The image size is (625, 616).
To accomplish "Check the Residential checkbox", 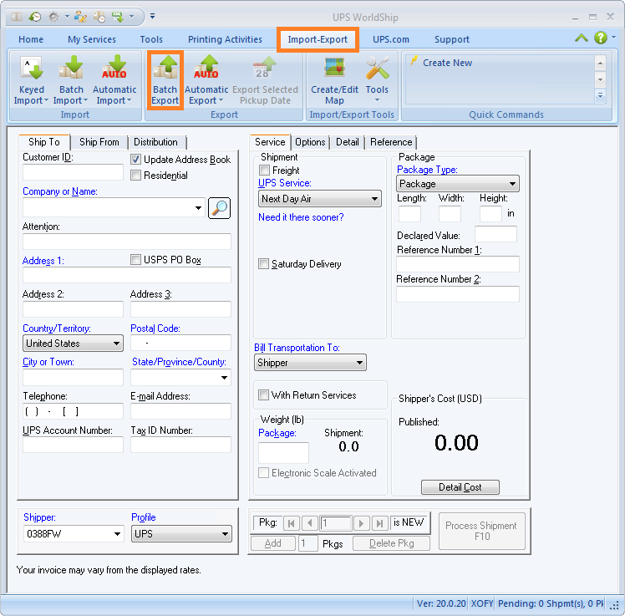I will coord(135,176).
